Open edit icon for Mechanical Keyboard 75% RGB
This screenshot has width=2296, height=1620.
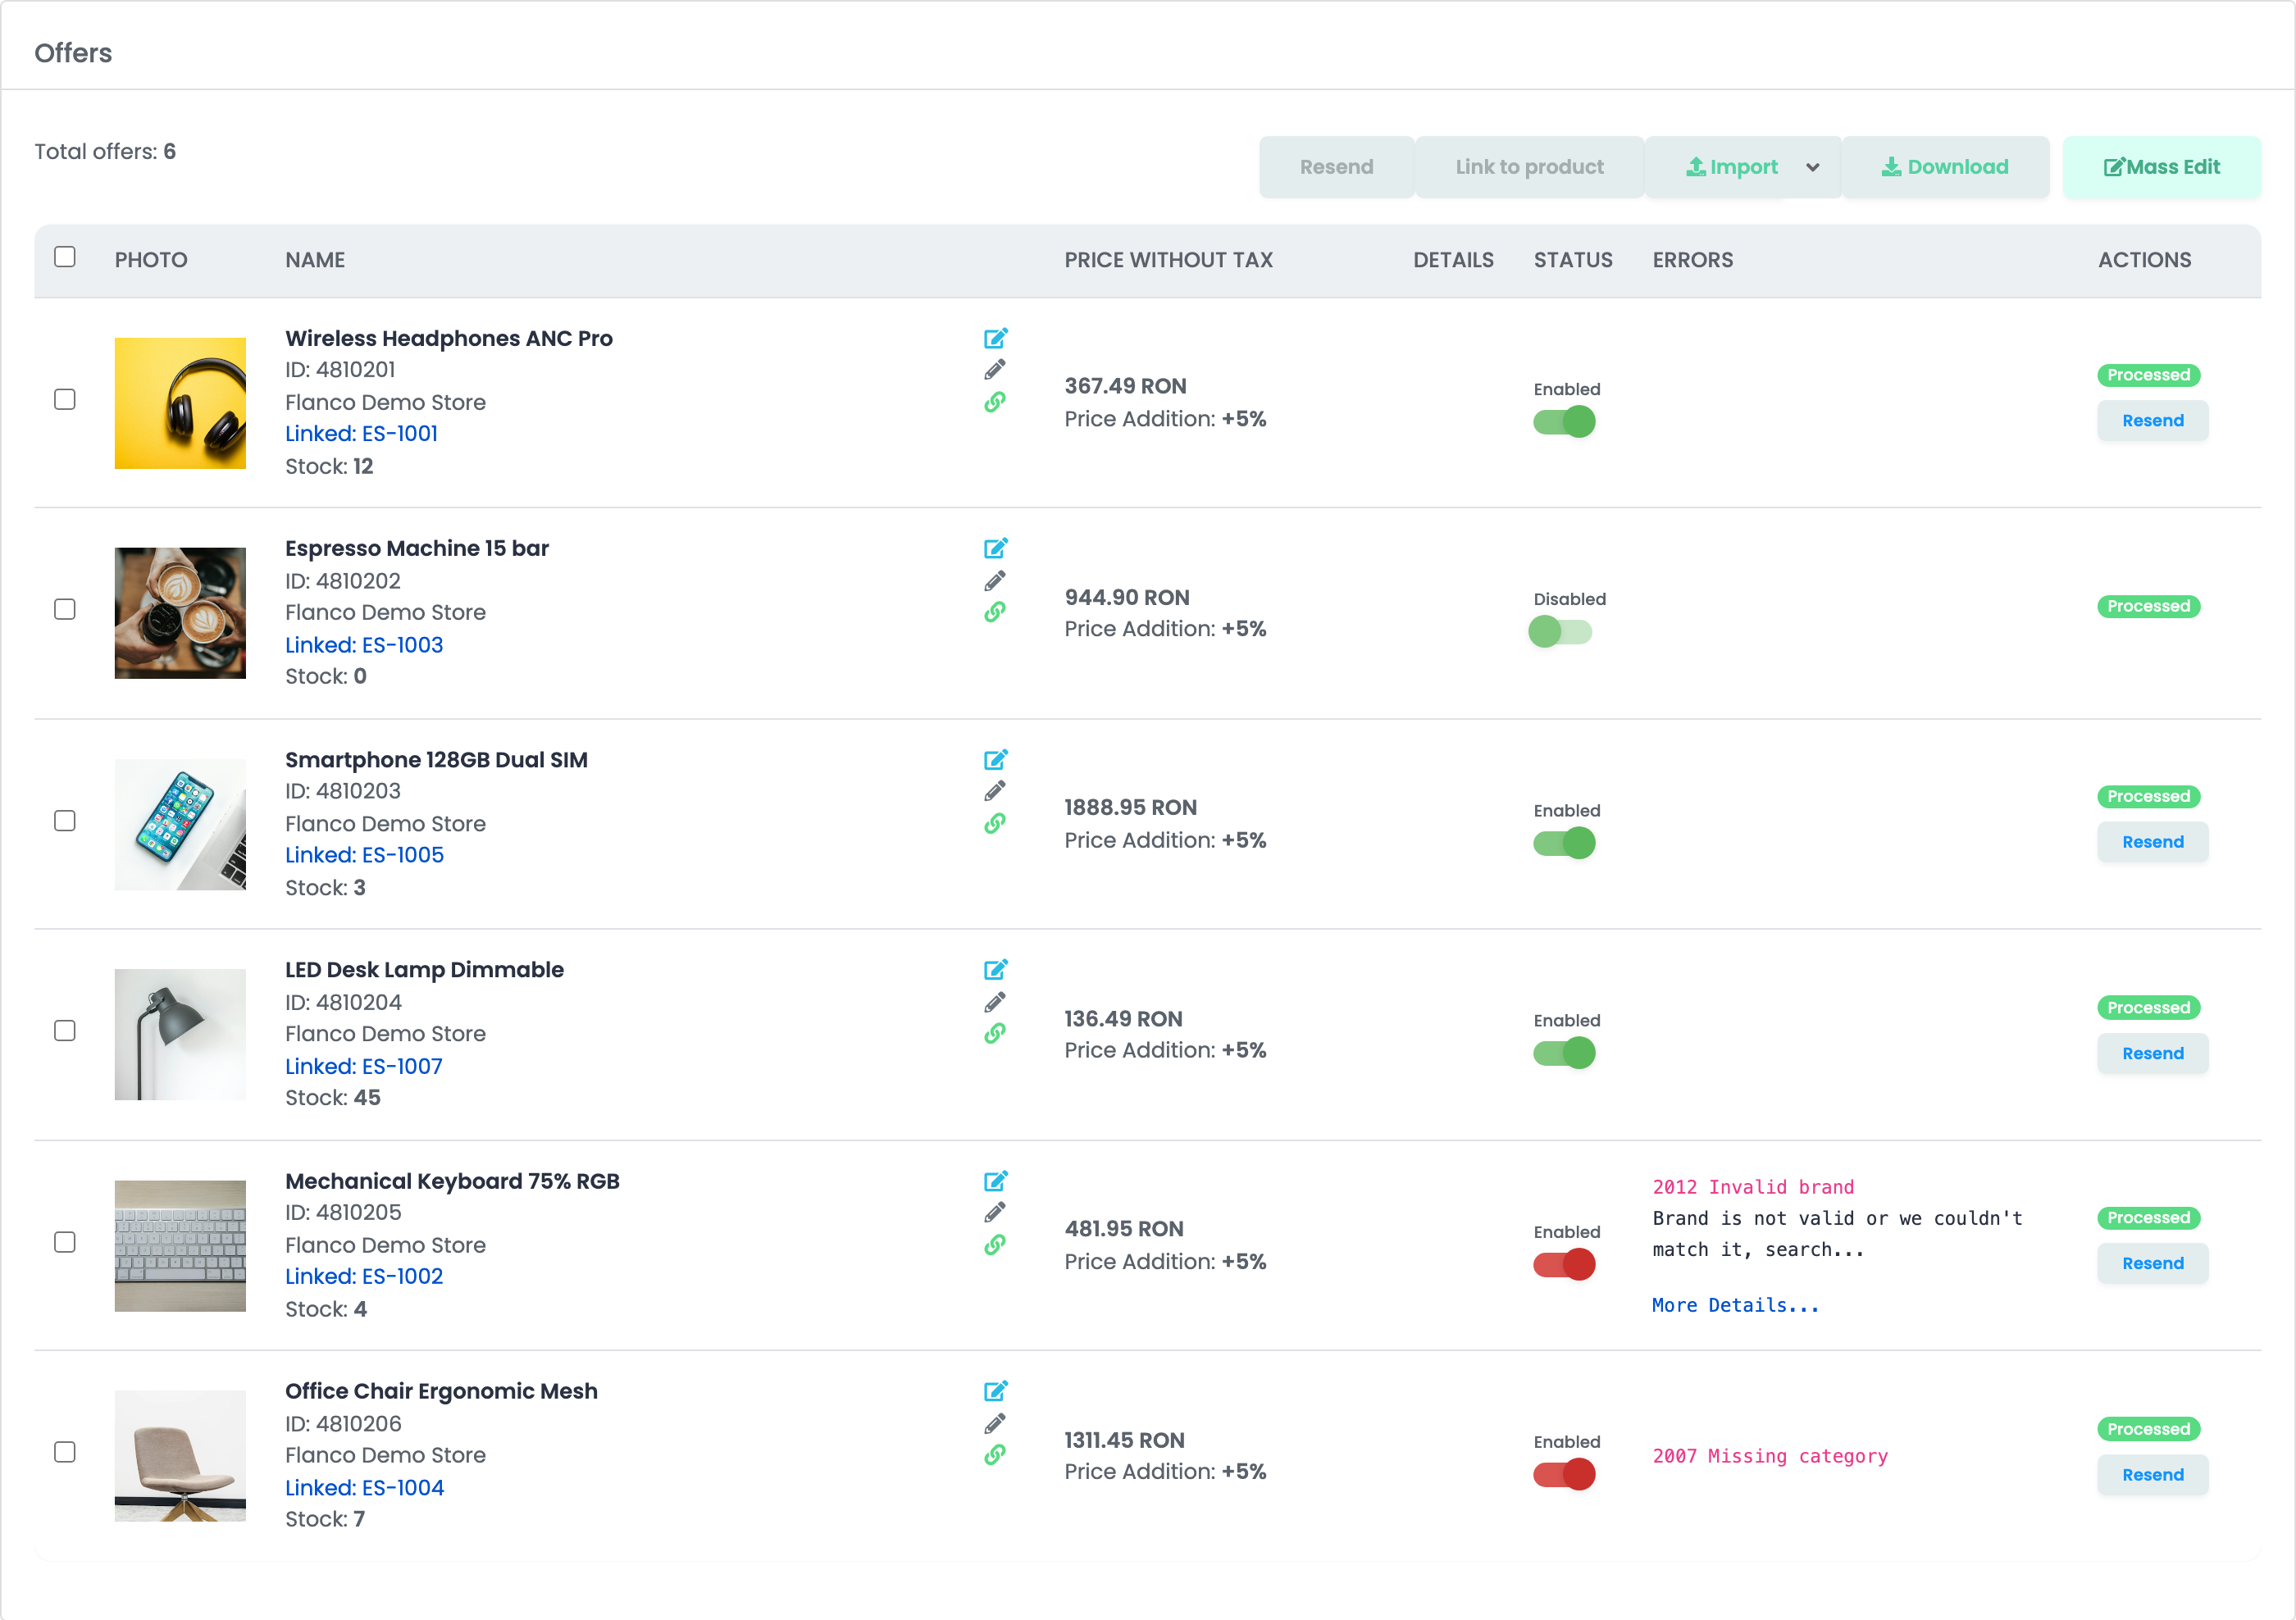tap(995, 1181)
